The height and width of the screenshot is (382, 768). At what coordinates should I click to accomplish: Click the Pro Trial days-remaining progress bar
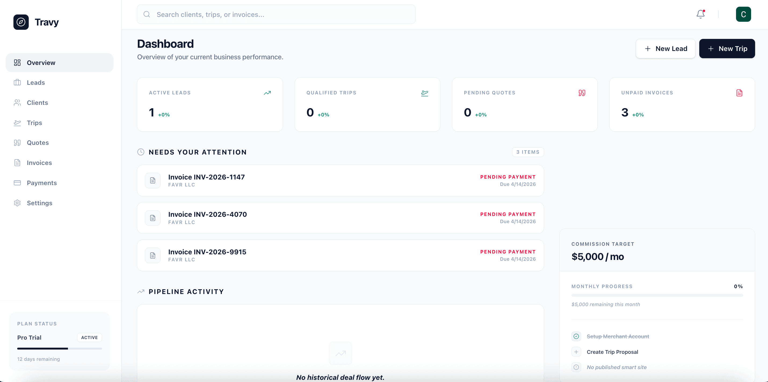point(59,348)
